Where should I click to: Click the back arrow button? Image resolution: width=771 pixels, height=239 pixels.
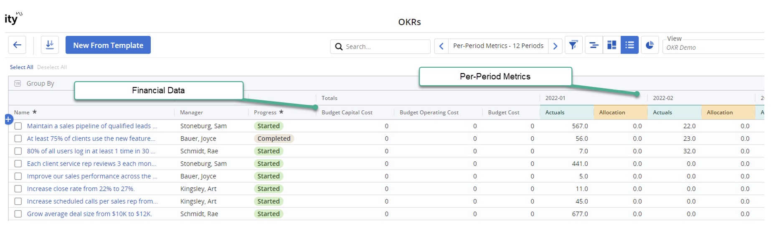[17, 45]
